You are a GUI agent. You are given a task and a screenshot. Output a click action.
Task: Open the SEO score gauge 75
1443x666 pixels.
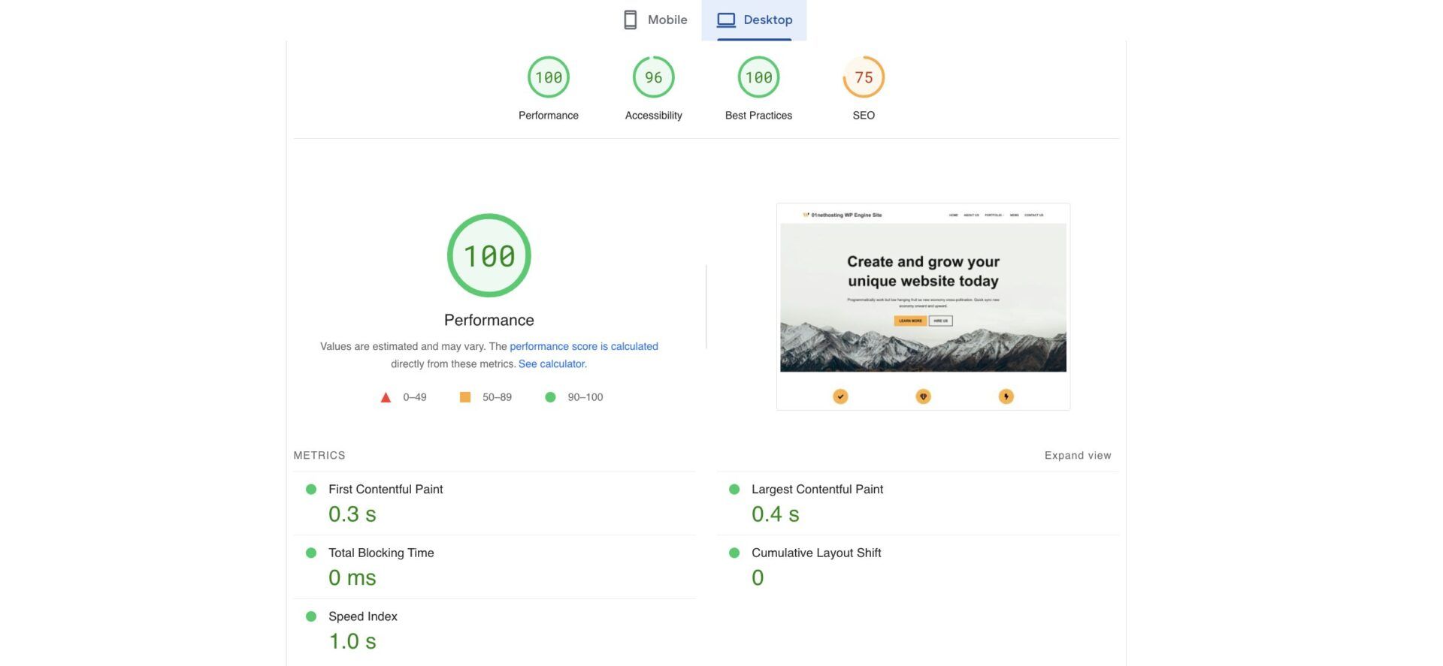tap(864, 77)
